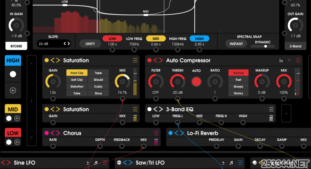This screenshot has height=169, width=311.
Task: Choose the Tape saturation mode
Action: click(x=98, y=73)
